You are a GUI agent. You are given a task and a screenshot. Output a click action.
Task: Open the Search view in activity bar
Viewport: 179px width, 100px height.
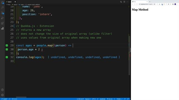[x=3, y=7]
